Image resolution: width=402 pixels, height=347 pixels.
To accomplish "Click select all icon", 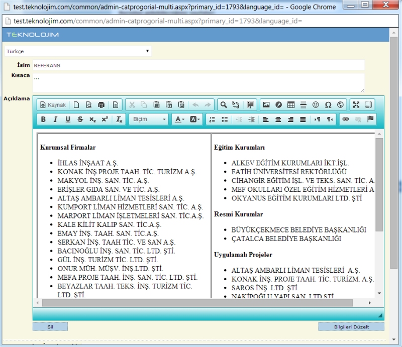I will pos(250,105).
